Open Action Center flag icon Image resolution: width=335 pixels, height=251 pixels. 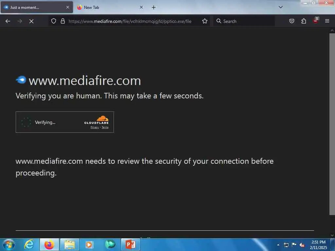[x=294, y=244]
